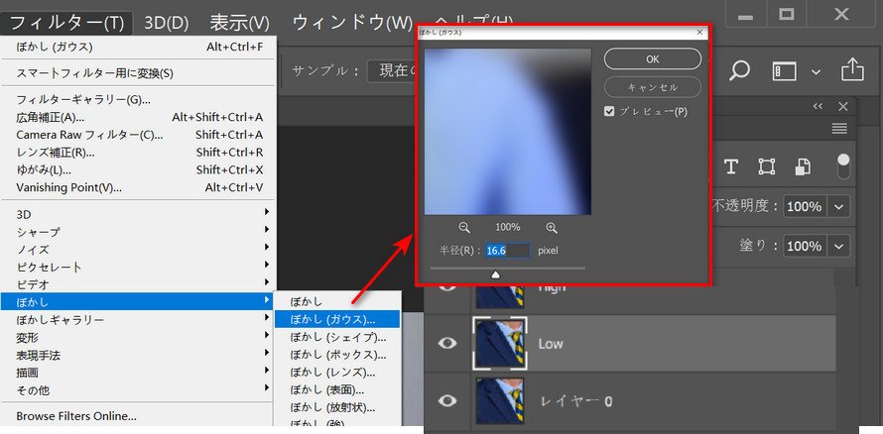This screenshot has height=434, width=883.
Task: Click the search magnifier icon
Action: (739, 70)
